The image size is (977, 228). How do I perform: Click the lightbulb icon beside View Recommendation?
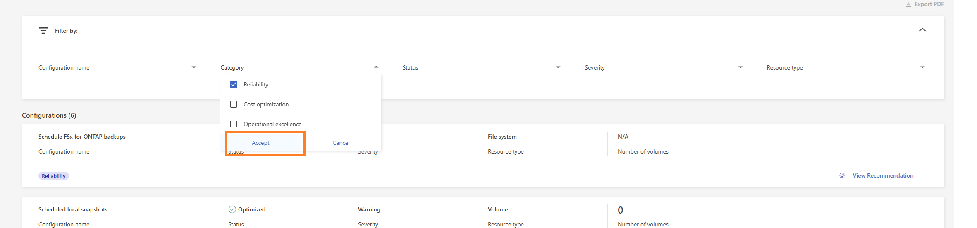pyautogui.click(x=842, y=176)
